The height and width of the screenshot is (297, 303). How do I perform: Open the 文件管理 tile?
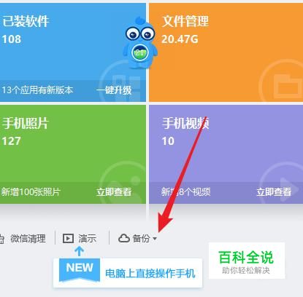226,52
